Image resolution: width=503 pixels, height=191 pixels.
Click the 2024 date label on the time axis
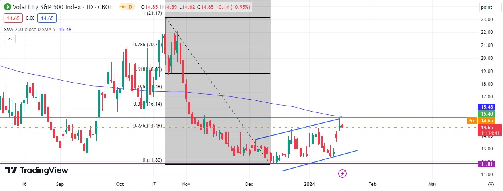click(x=310, y=184)
